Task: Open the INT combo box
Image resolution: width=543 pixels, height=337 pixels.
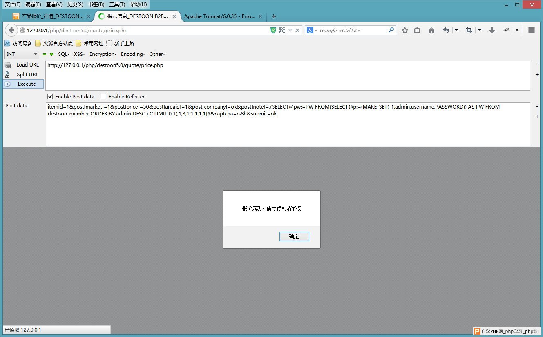Action: coord(22,54)
